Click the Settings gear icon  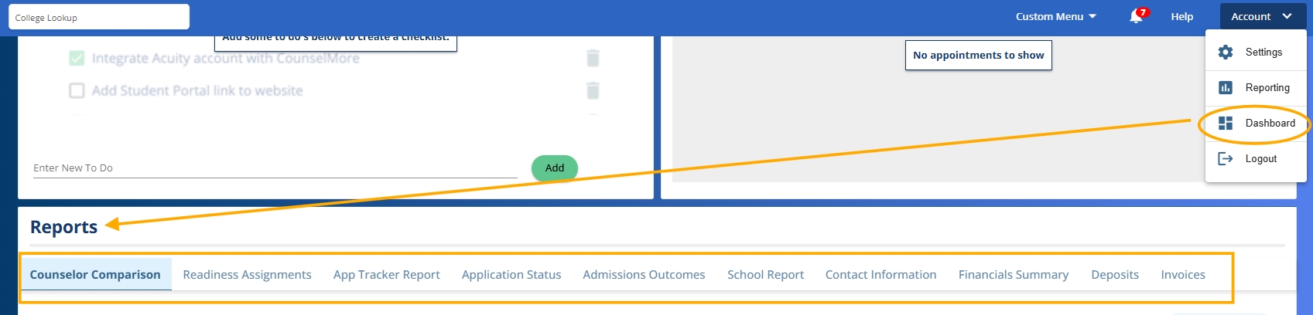click(1226, 52)
